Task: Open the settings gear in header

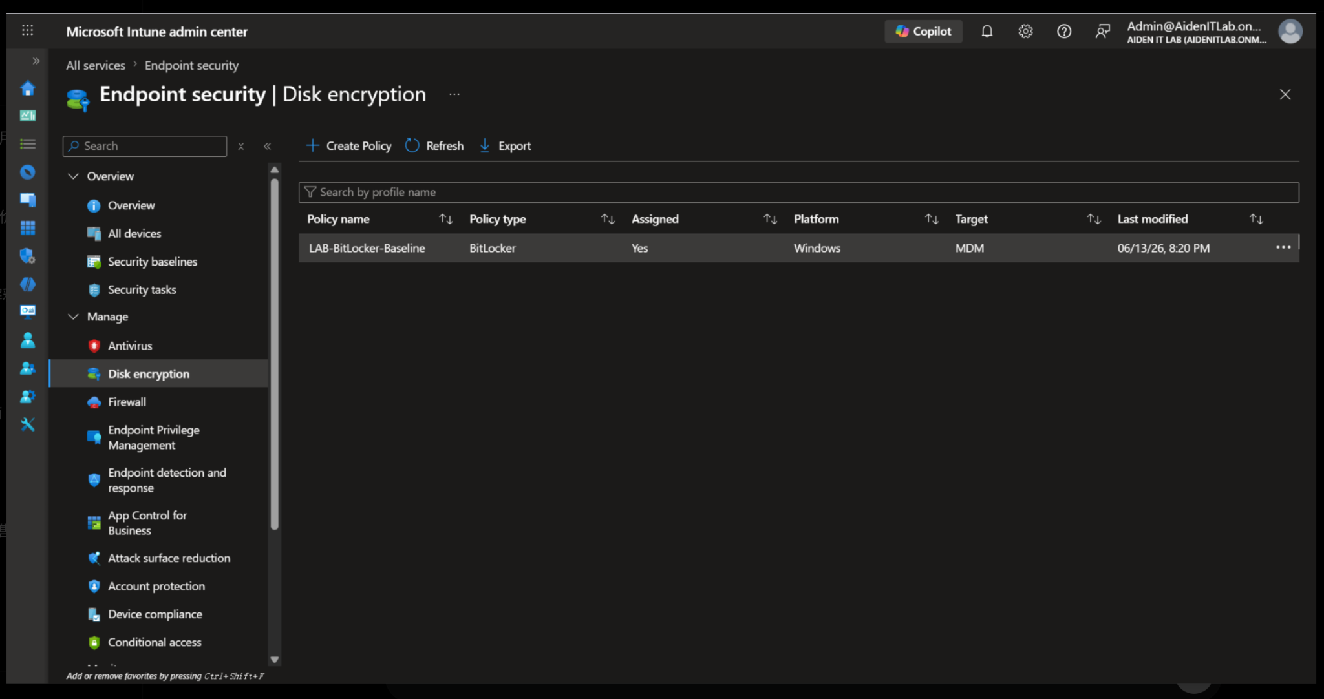Action: click(x=1025, y=31)
